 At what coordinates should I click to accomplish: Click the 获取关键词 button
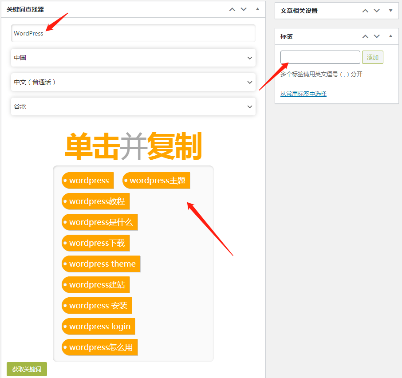click(x=27, y=369)
